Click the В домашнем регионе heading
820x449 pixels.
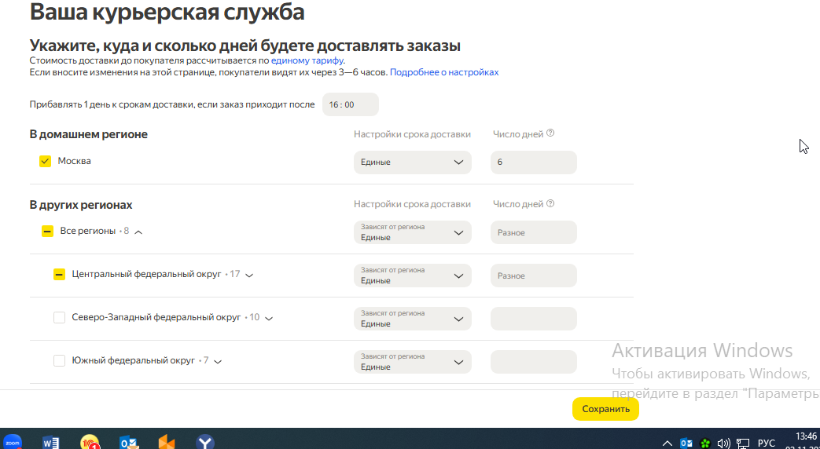click(x=88, y=135)
